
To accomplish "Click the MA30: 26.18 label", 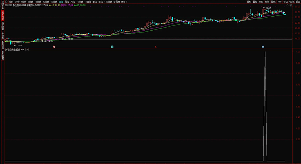I will click(x=80, y=6).
